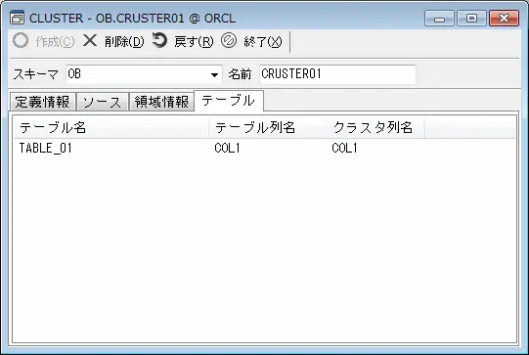Click the 作成(C) button label

click(x=55, y=41)
